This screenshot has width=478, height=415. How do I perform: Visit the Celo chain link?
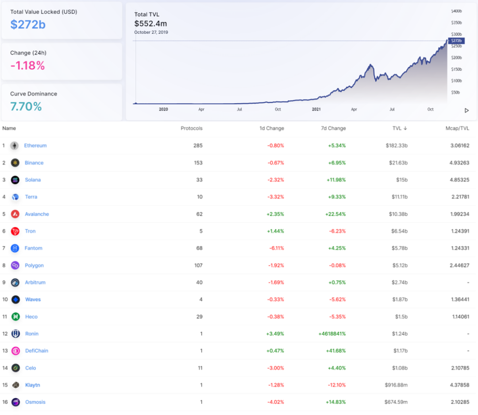[x=31, y=368]
